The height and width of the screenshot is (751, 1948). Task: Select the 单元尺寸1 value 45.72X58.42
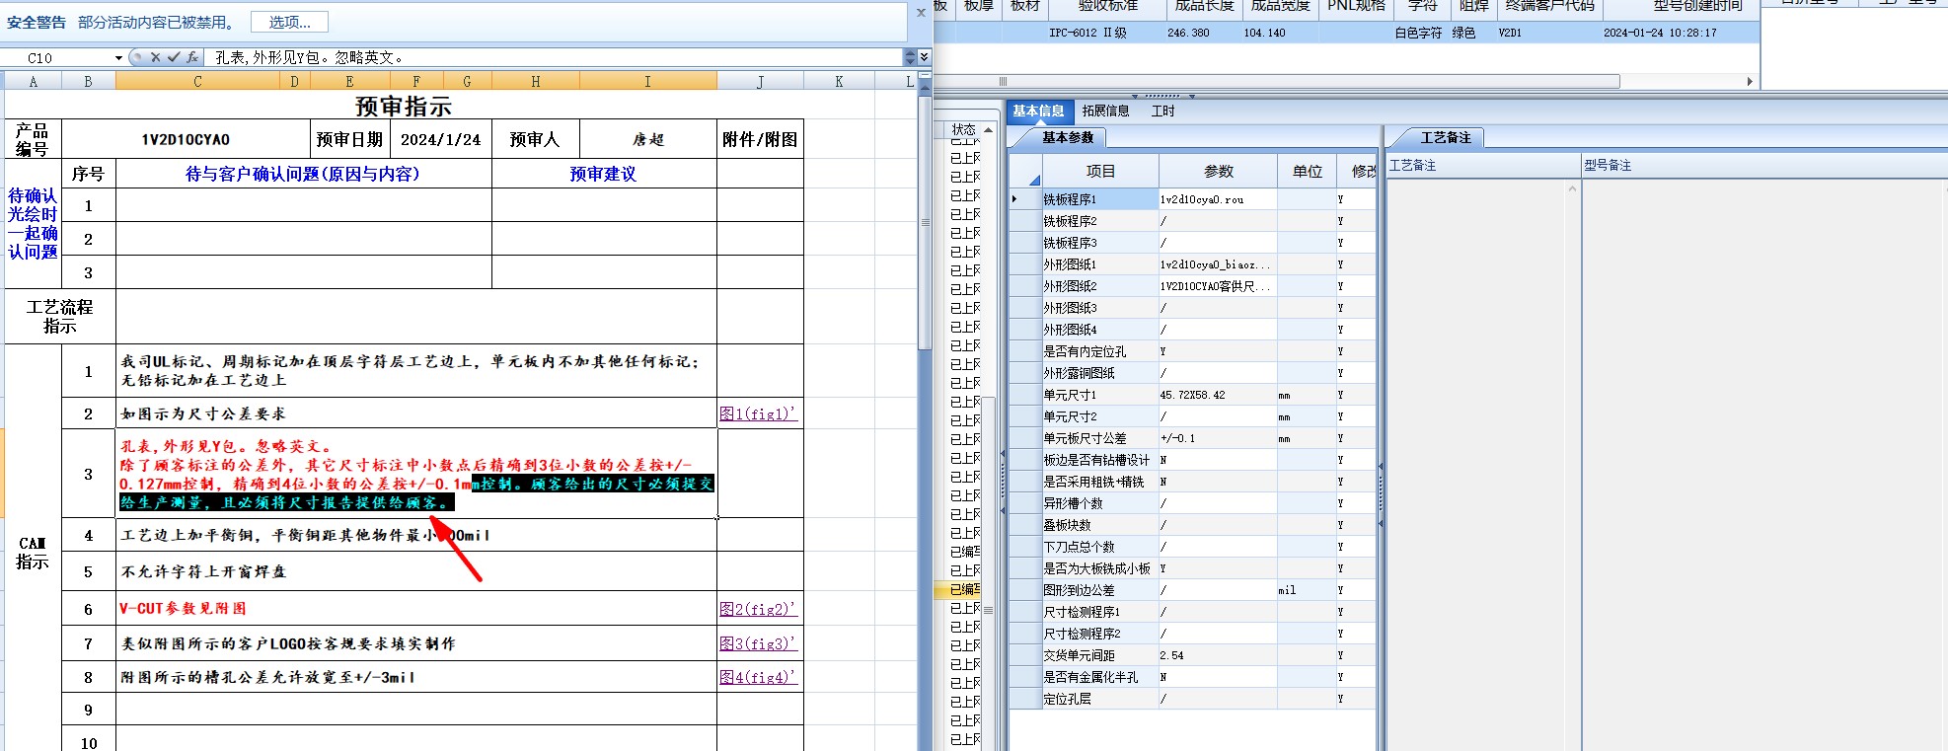pos(1218,395)
